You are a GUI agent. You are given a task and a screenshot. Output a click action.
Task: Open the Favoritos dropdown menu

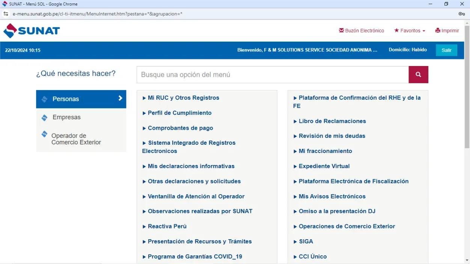pyautogui.click(x=410, y=30)
